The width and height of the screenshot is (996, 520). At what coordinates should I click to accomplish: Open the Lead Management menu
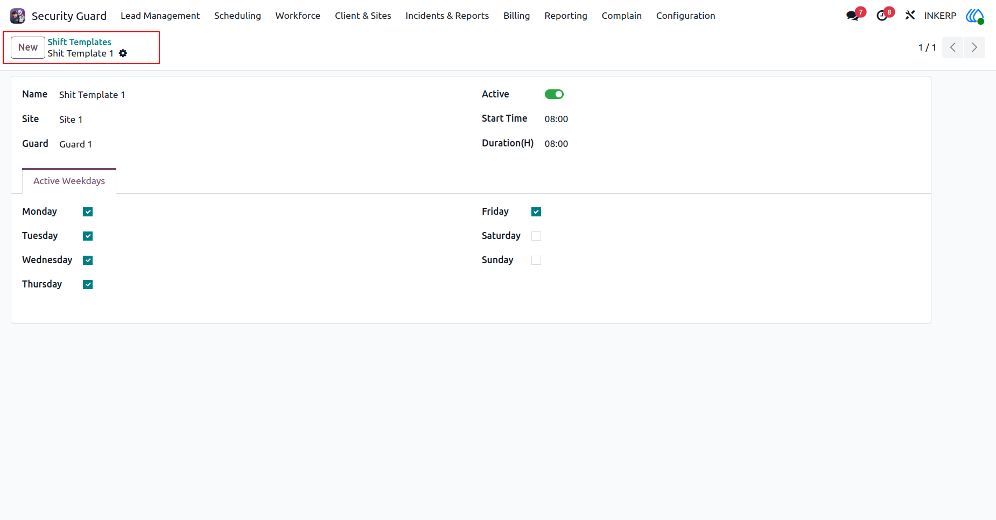160,16
